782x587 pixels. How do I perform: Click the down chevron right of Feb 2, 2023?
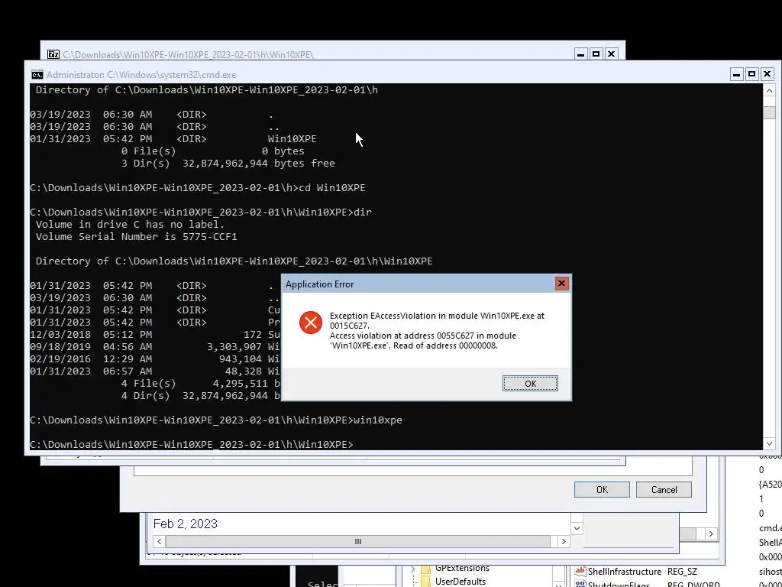(577, 528)
